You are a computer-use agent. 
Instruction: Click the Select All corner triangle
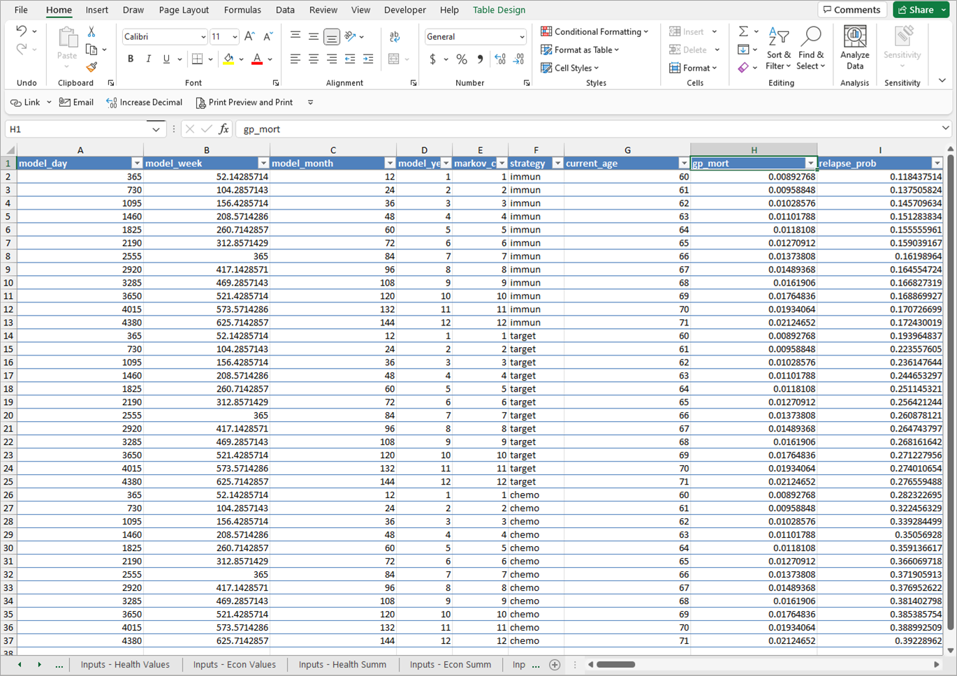(10, 150)
